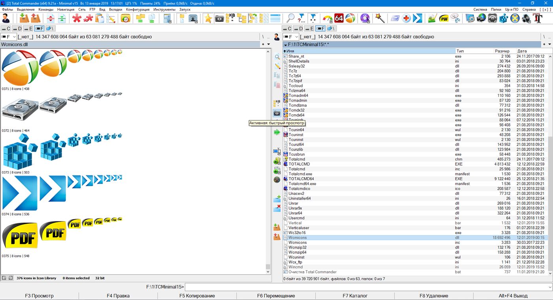The width and height of the screenshot is (553, 300).
Task: Click the green arrow in vertical button bar
Action: point(277,132)
